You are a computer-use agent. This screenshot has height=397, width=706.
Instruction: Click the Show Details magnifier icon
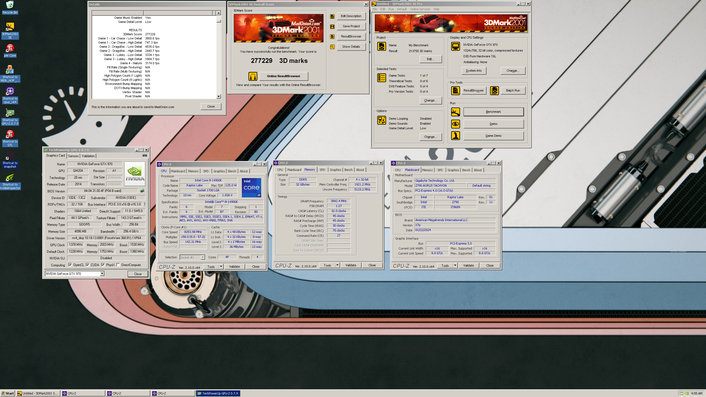click(x=332, y=47)
